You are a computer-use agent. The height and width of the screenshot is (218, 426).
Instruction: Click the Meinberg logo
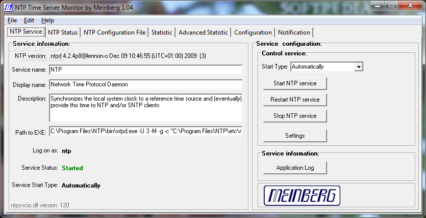(x=302, y=196)
